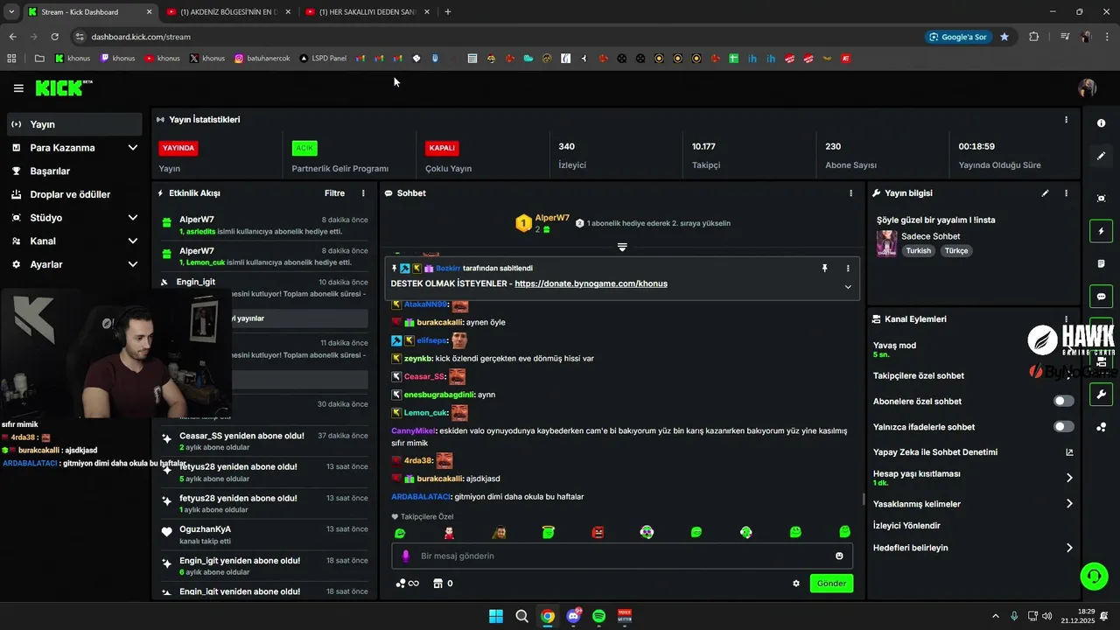Screen dimensions: 1120x630
Task: Expand Para Kazanma sidebar section
Action: click(133, 148)
